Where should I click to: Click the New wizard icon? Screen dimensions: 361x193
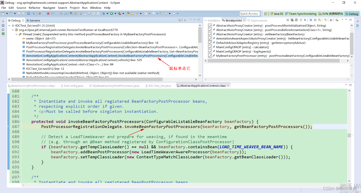[3, 13]
